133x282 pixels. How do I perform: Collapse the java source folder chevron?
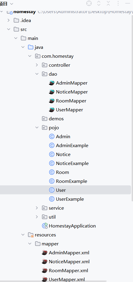click(23, 47)
